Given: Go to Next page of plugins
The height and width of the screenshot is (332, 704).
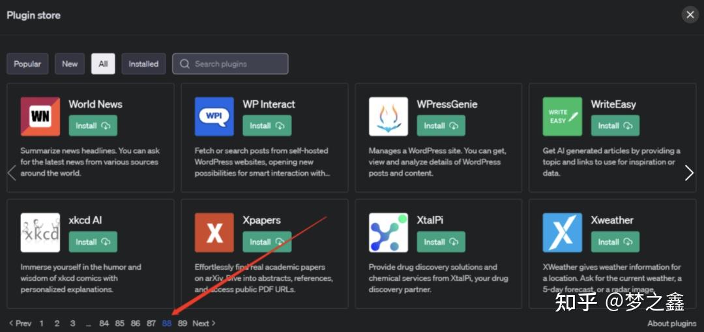Looking at the screenshot, I should click(203, 323).
